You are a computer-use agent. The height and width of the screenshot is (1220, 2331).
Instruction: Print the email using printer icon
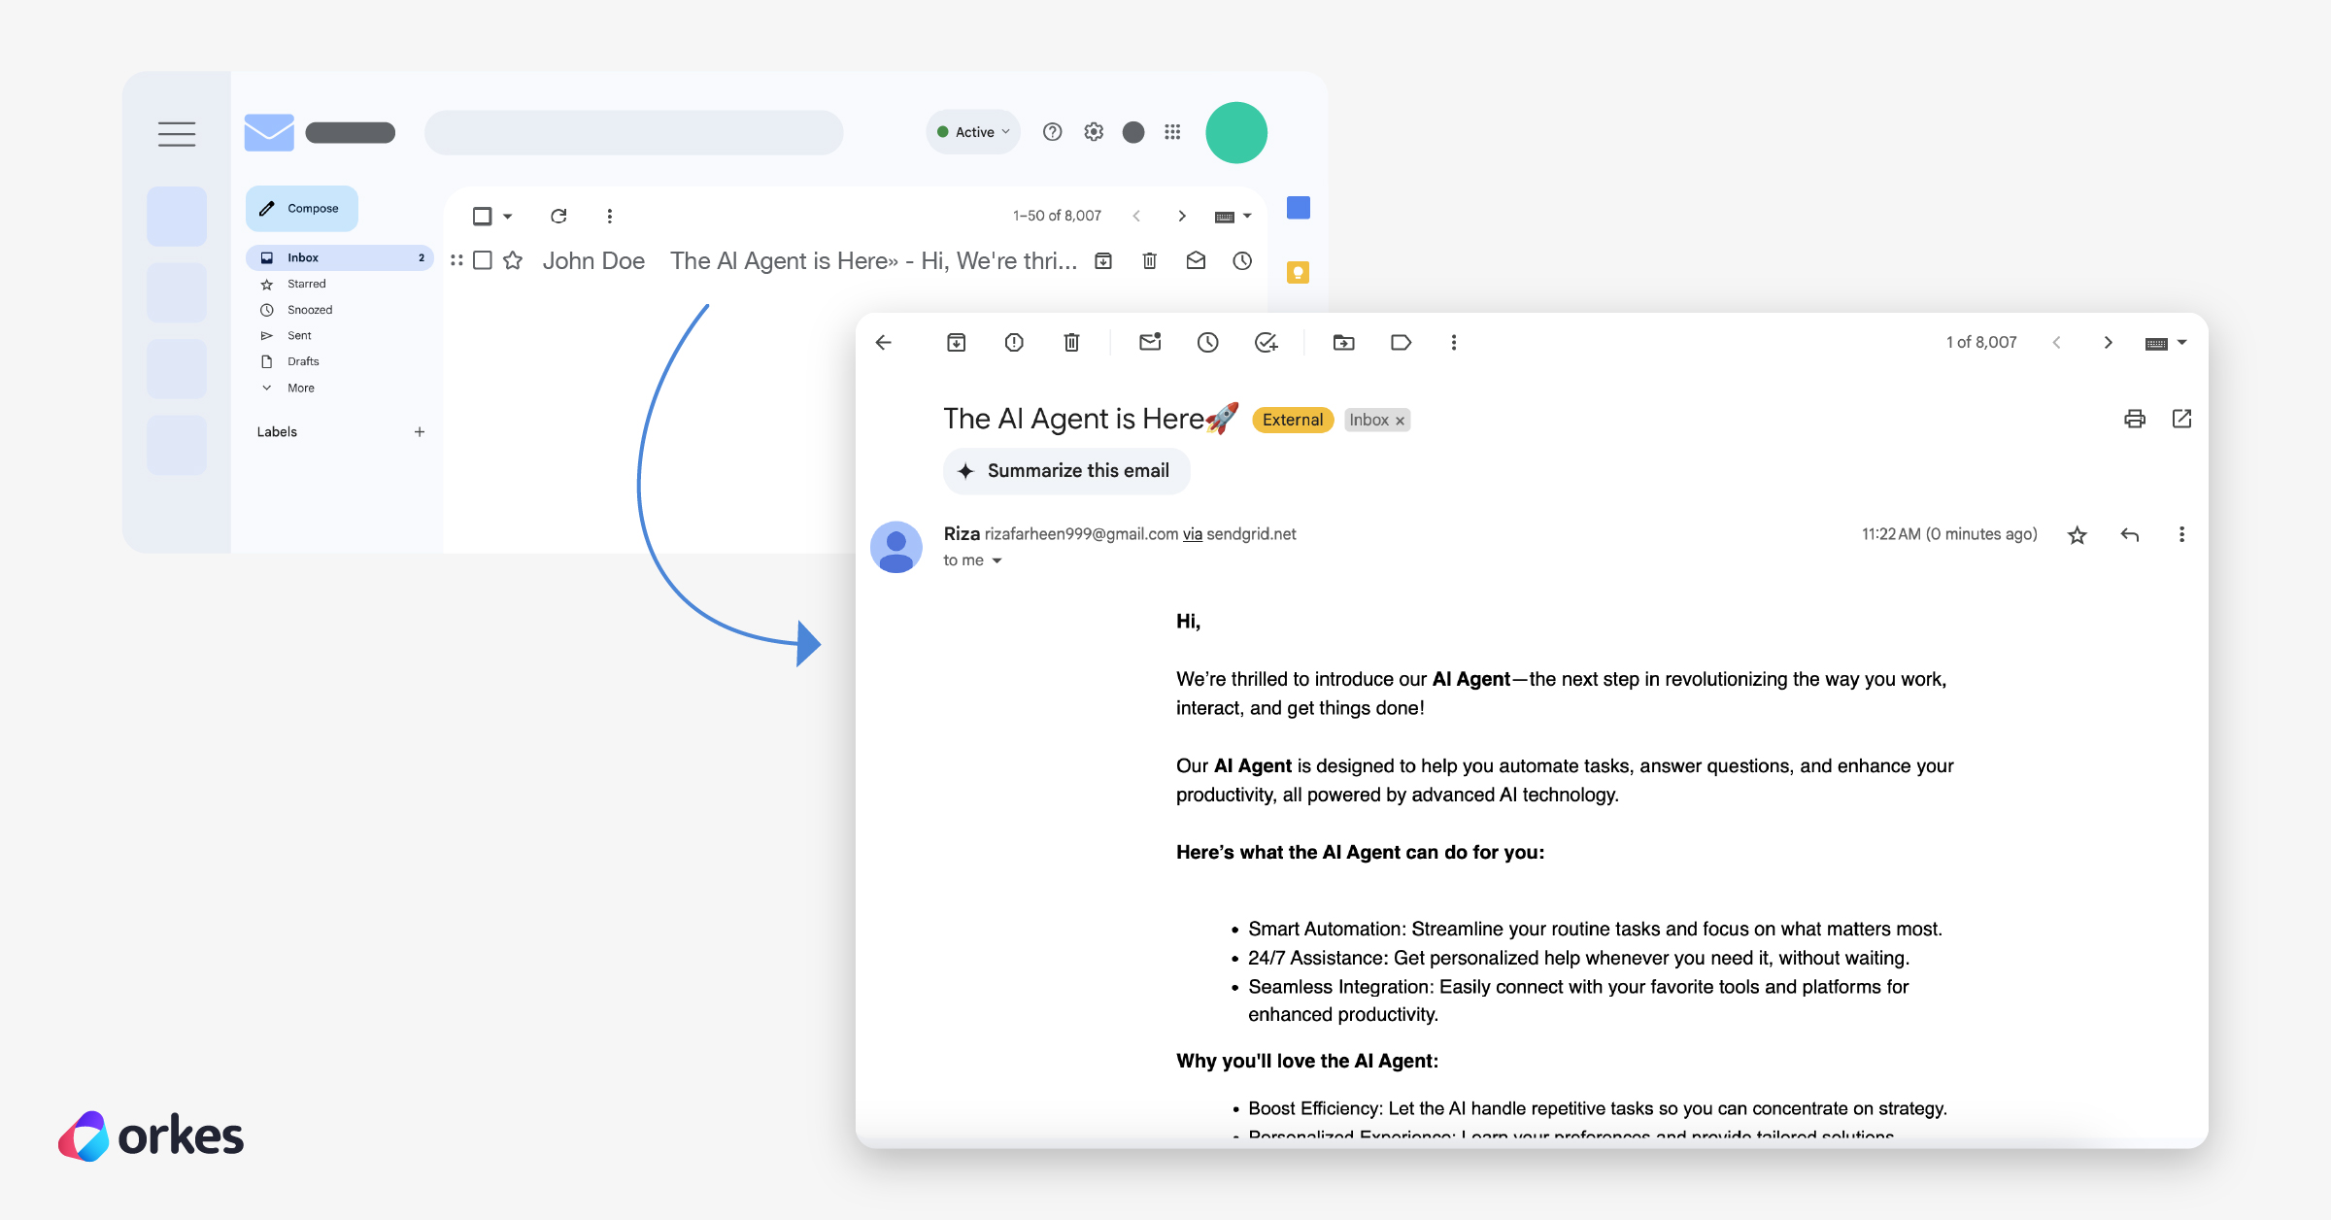coord(2135,419)
